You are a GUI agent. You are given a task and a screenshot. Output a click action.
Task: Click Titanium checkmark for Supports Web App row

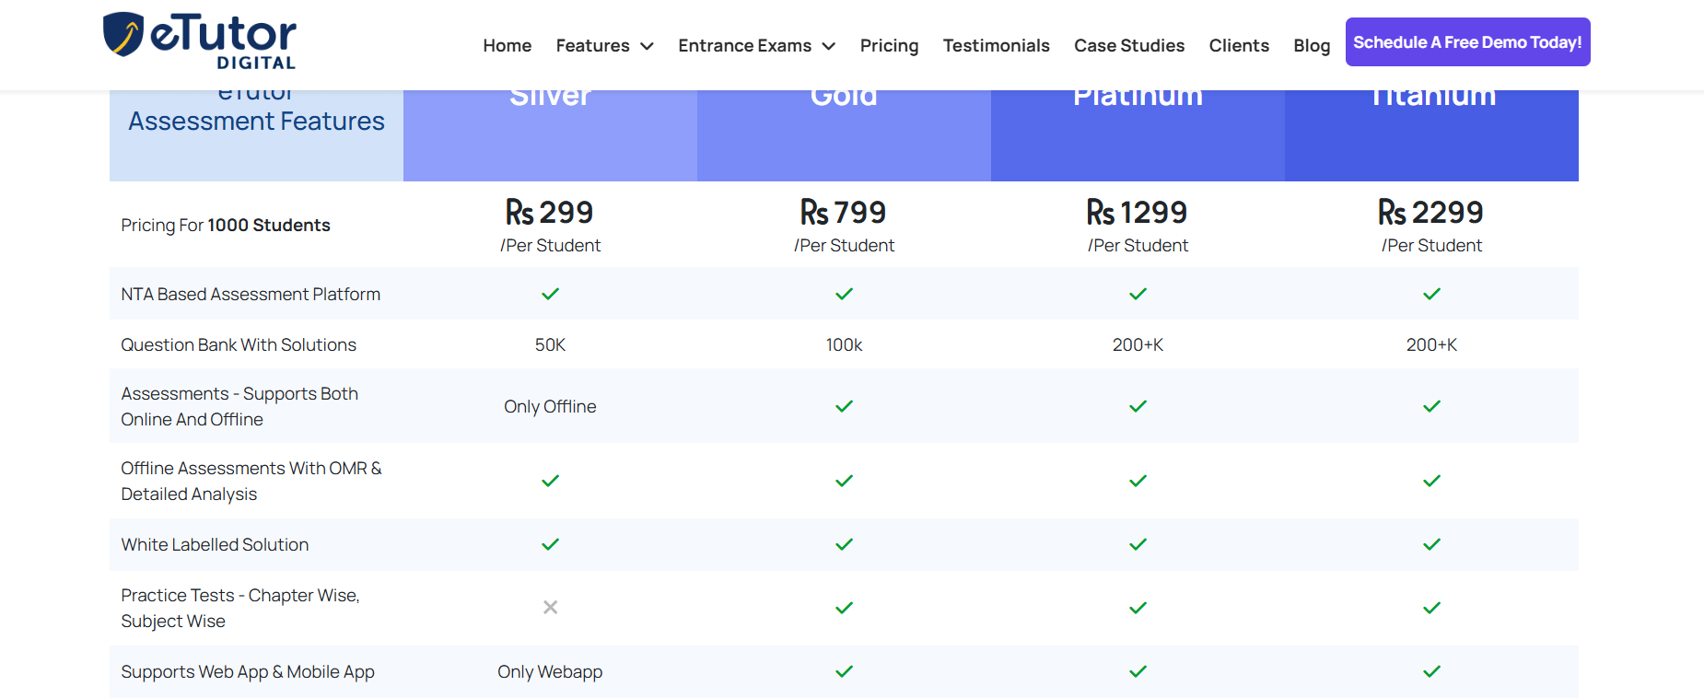pos(1431,671)
